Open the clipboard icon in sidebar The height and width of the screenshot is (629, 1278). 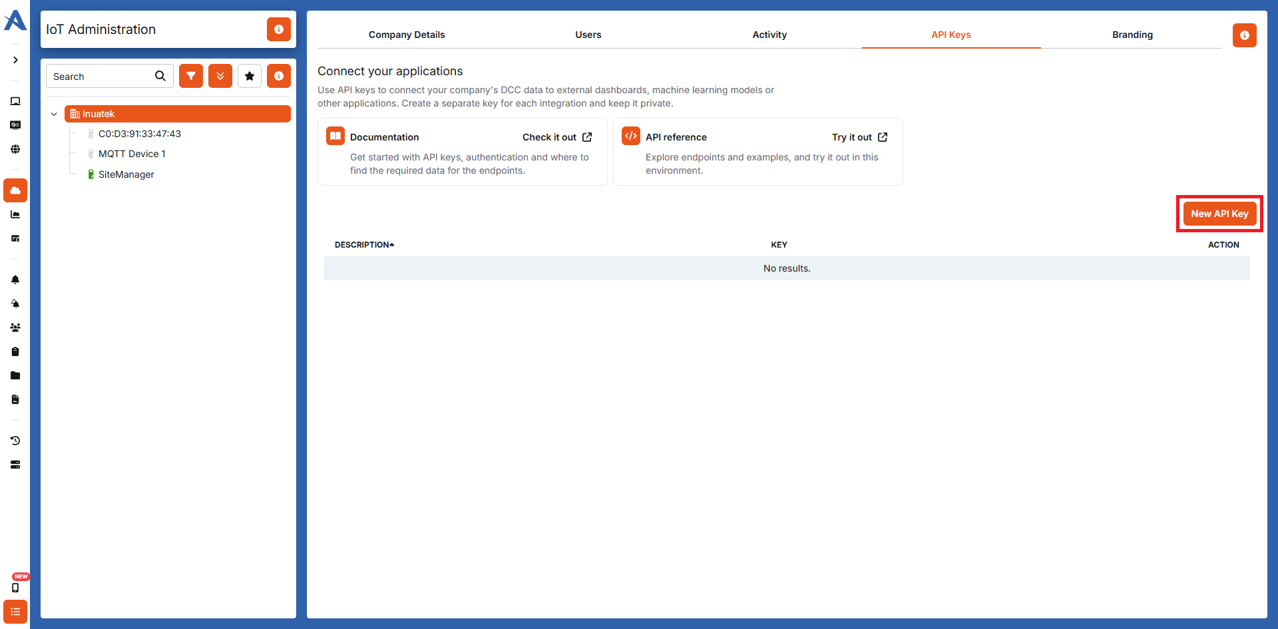[15, 351]
